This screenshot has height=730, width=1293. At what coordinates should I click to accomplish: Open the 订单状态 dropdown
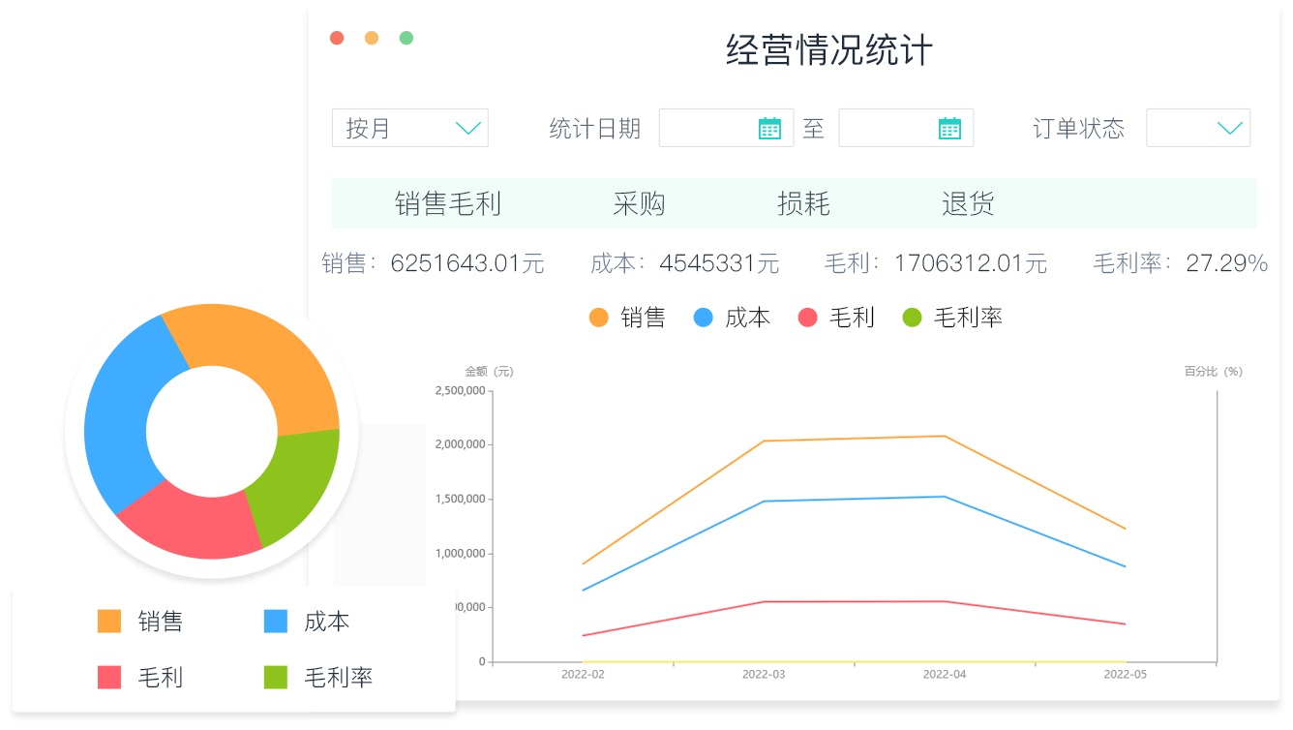coord(1198,127)
